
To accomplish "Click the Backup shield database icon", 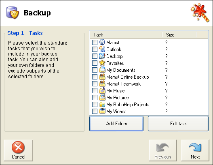I will tap(13, 13).
